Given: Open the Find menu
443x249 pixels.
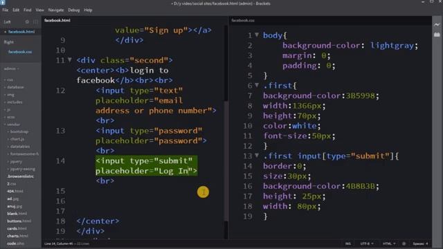Looking at the screenshot, I should pos(28,10).
